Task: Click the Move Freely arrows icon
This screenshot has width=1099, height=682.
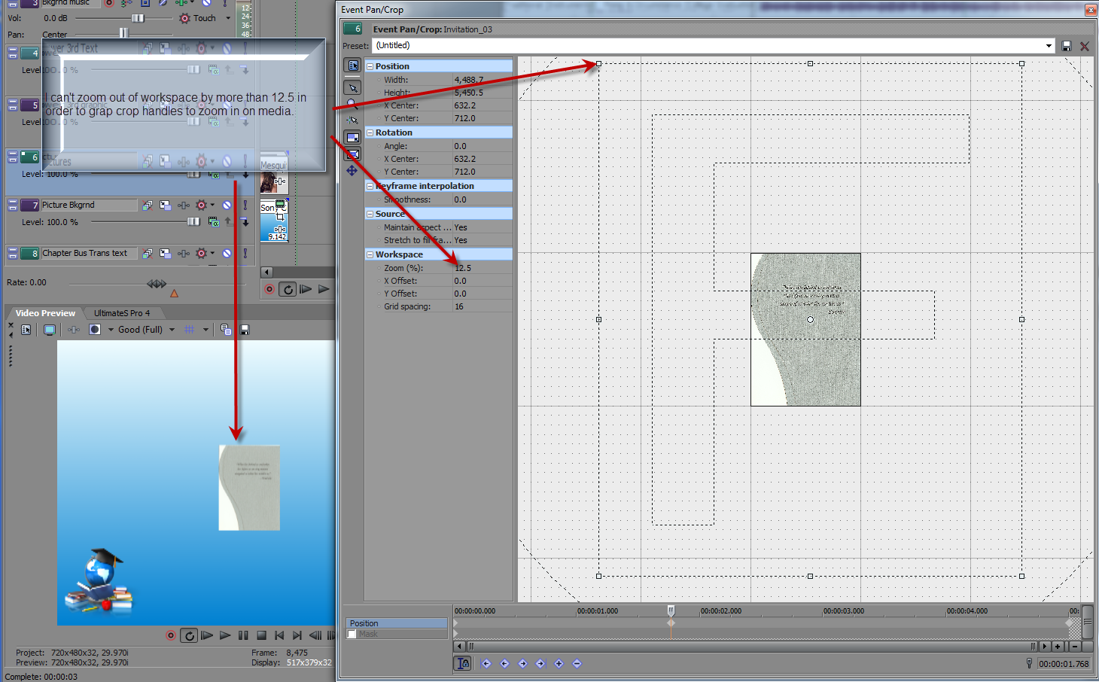Action: click(352, 171)
